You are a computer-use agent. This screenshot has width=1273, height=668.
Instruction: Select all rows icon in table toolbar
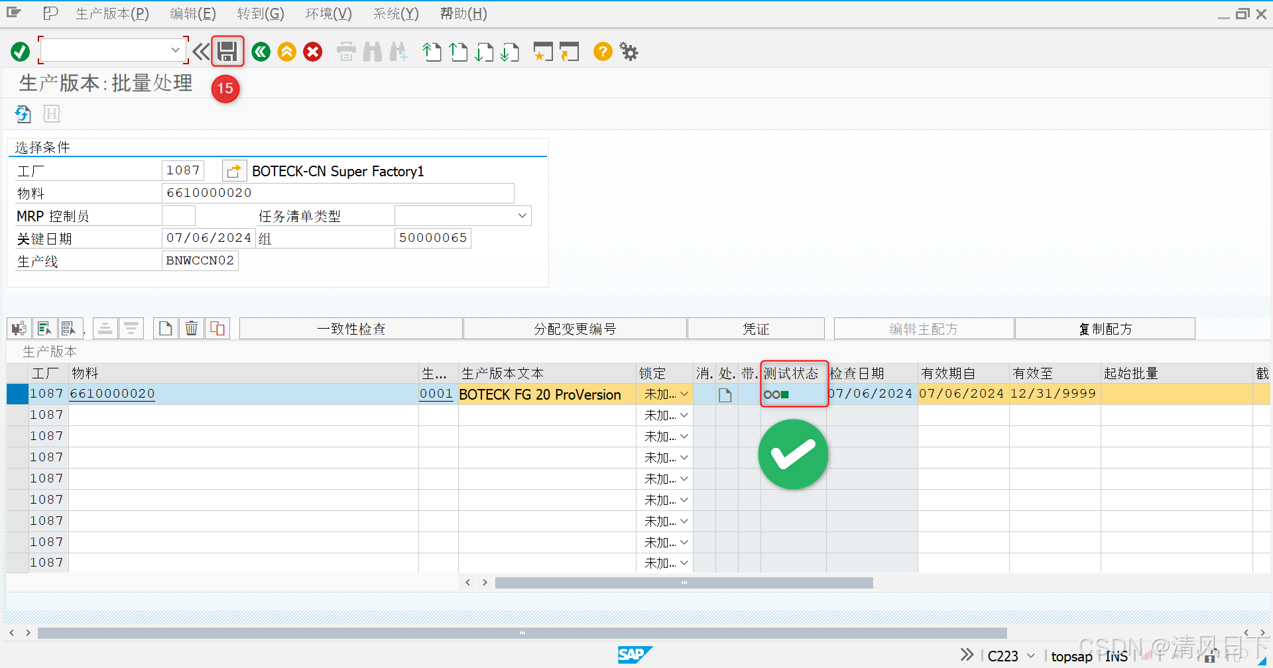click(x=44, y=329)
